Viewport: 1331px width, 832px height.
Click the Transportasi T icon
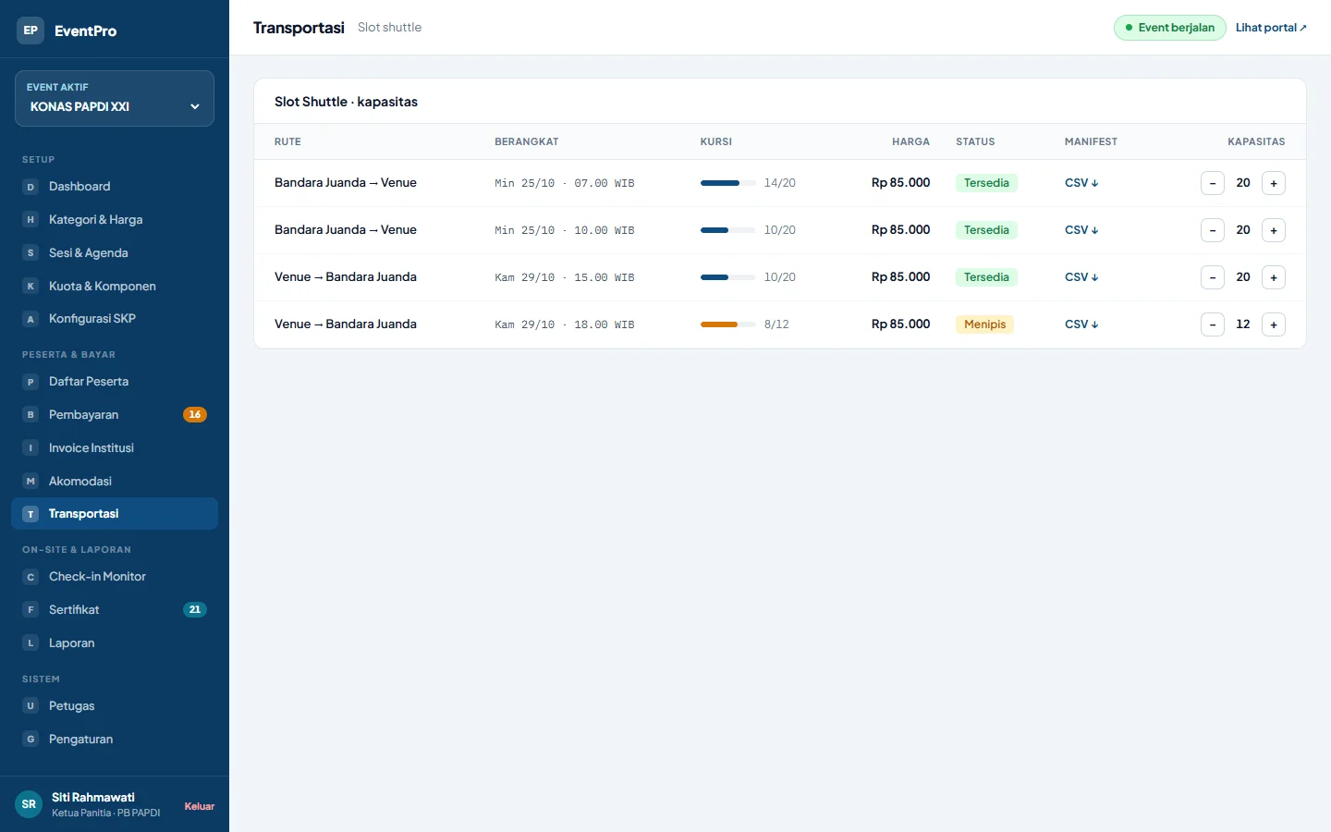31,514
